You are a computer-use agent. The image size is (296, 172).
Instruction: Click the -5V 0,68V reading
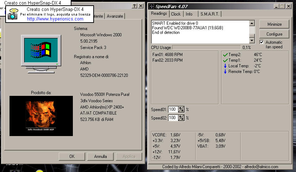tap(211, 135)
